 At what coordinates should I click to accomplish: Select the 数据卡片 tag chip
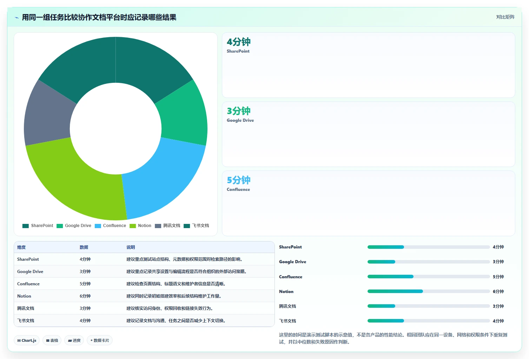[x=100, y=340]
